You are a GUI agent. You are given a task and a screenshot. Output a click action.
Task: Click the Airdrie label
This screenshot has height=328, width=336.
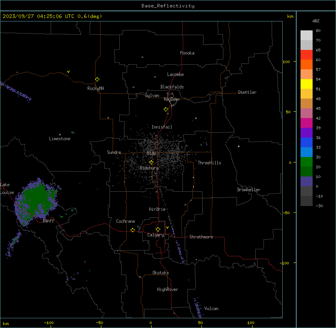pos(157,209)
